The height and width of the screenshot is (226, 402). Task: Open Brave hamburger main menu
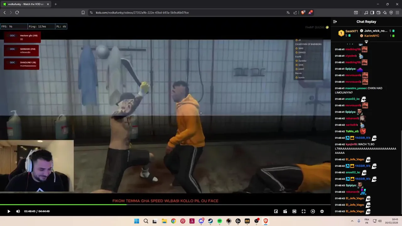pos(397,13)
